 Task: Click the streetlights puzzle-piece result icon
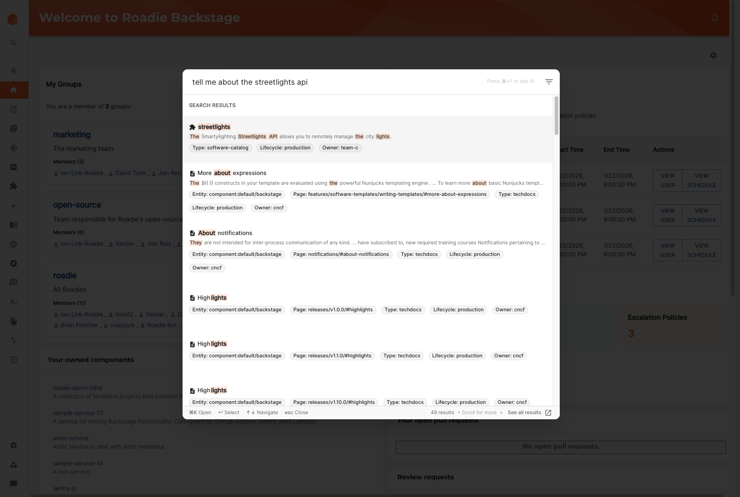(x=192, y=127)
